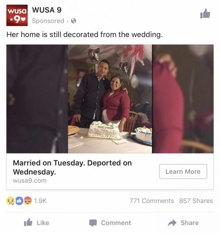The image size is (220, 233).
Task: Open the 771 Comments link
Action: tap(152, 201)
